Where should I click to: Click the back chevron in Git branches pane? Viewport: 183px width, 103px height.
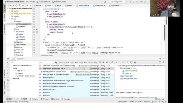8,62
